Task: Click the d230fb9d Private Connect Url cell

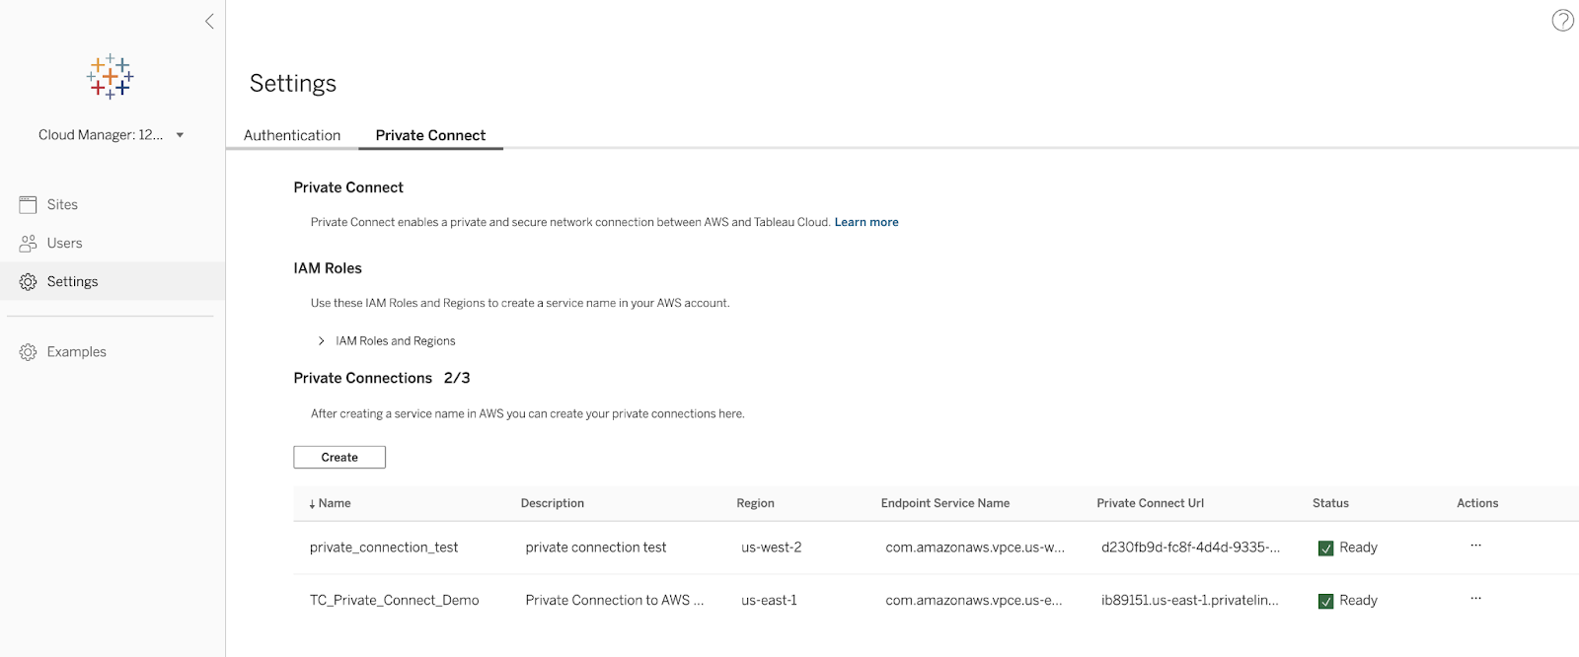Action: click(1190, 547)
